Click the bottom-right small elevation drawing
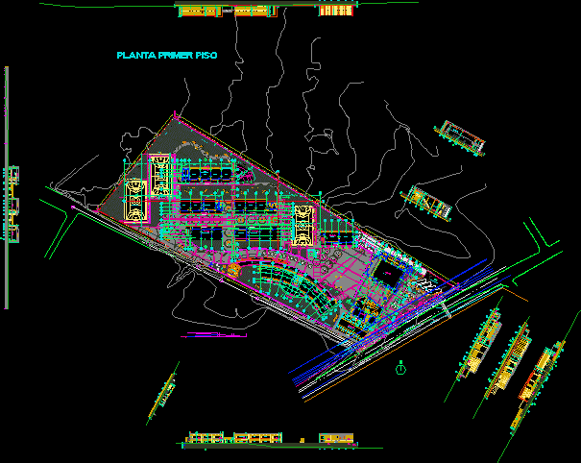Image resolution: width=581 pixels, height=463 pixels. [x=336, y=440]
